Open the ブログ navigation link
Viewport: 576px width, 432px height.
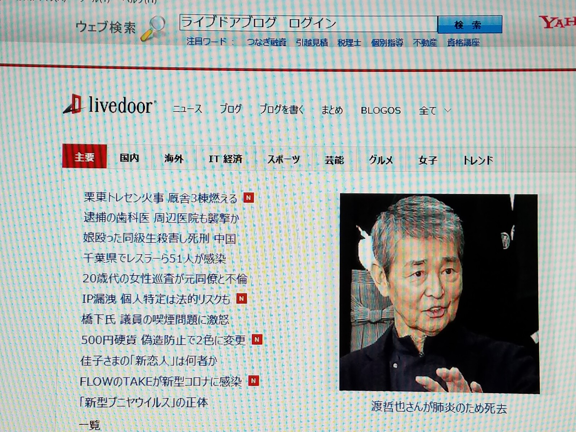(x=231, y=109)
